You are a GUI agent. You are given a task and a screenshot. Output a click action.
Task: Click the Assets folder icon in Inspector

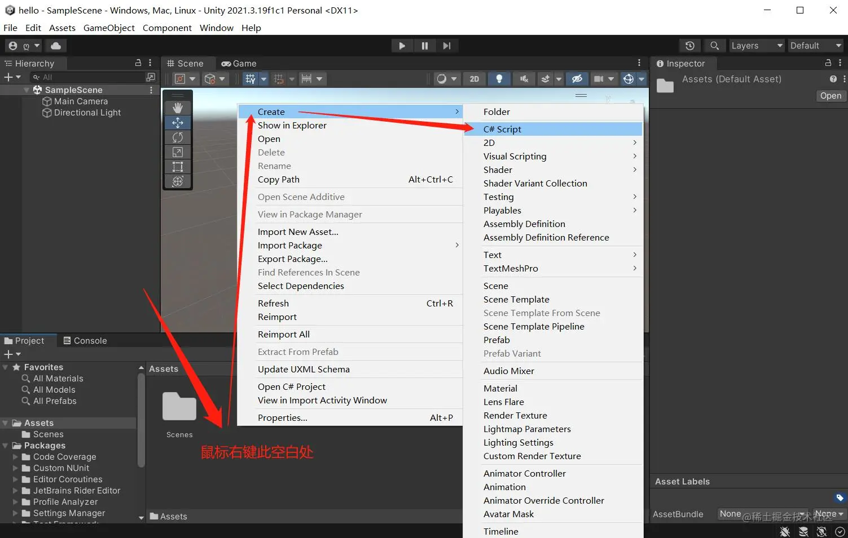665,85
